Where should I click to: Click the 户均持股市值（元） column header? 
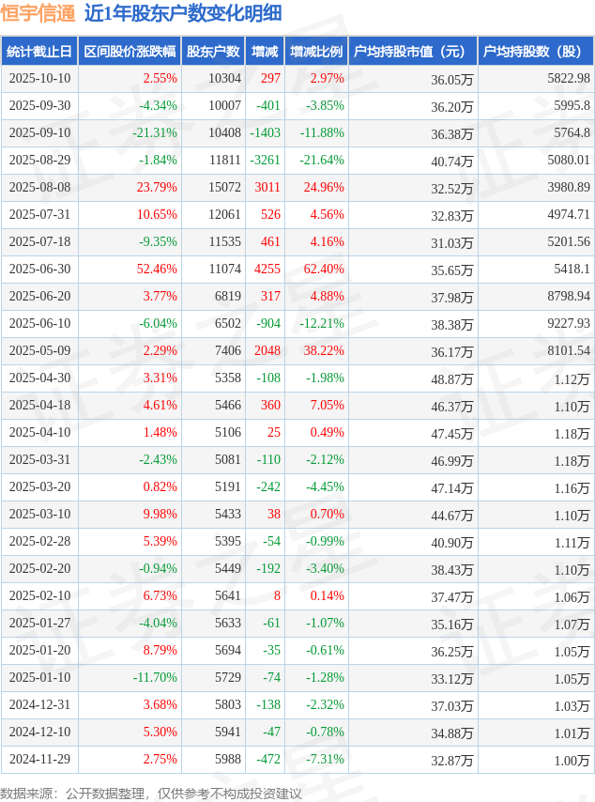click(x=412, y=52)
